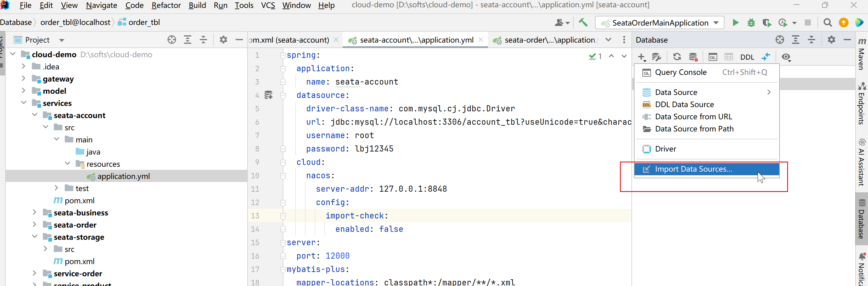This screenshot has width=868, height=286.
Task: Click Jump to Source arrows icon in the Database toolbar
Action: [766, 57]
